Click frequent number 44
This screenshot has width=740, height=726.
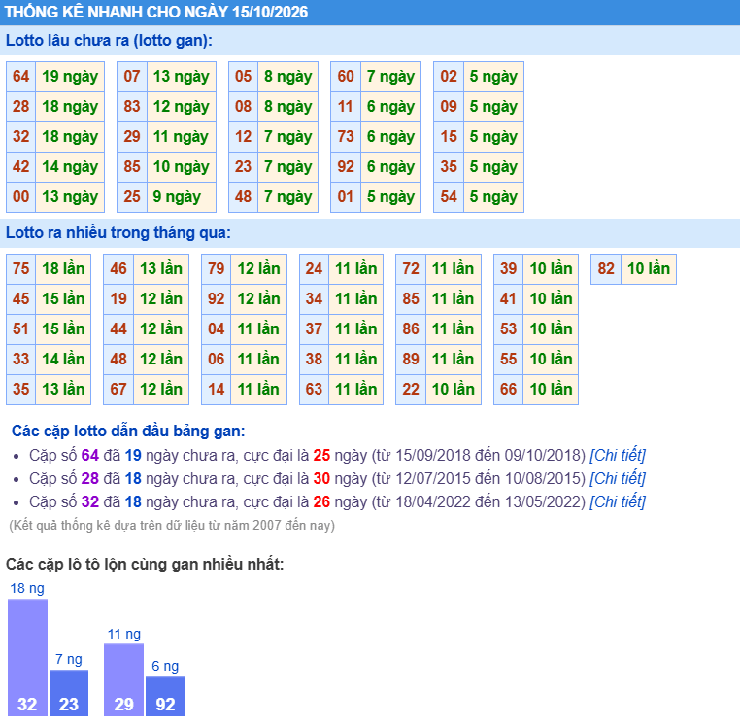(118, 329)
